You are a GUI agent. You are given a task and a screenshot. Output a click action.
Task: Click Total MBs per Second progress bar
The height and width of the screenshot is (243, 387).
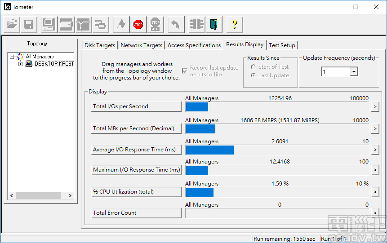278,129
